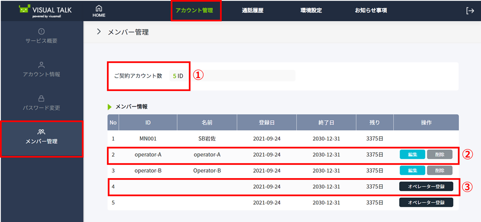Click オペレーター登録 in row 4

[426, 186]
